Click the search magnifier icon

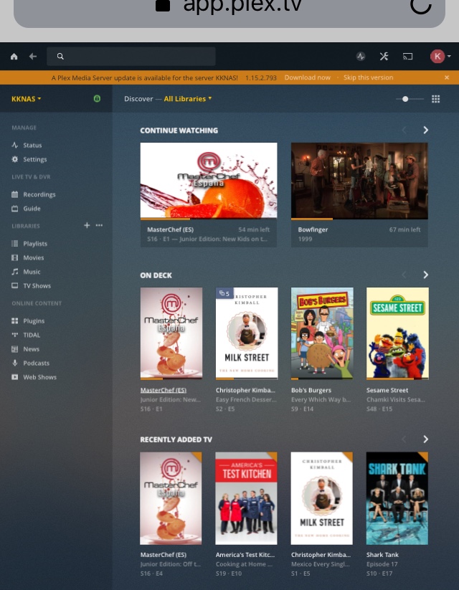[60, 57]
